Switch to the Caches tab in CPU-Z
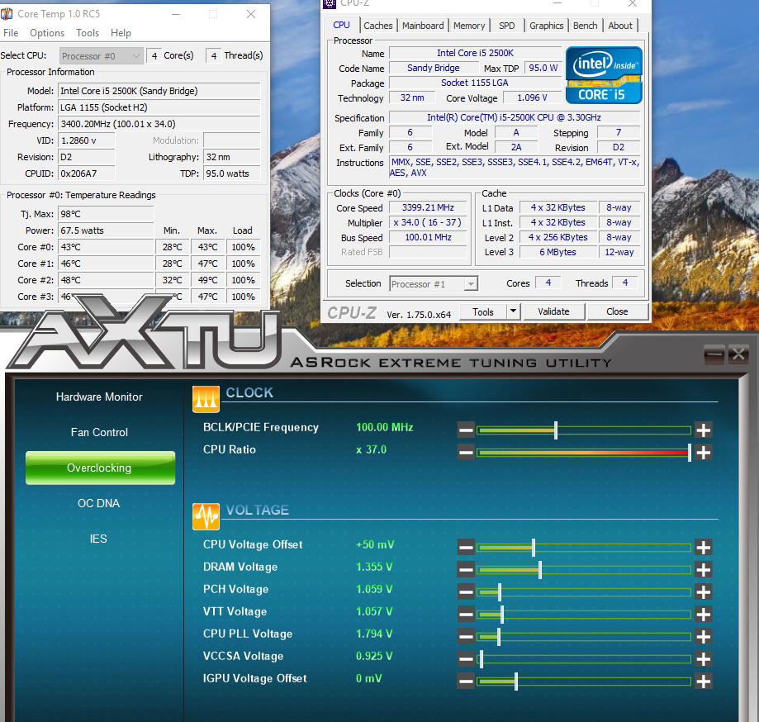 point(378,26)
